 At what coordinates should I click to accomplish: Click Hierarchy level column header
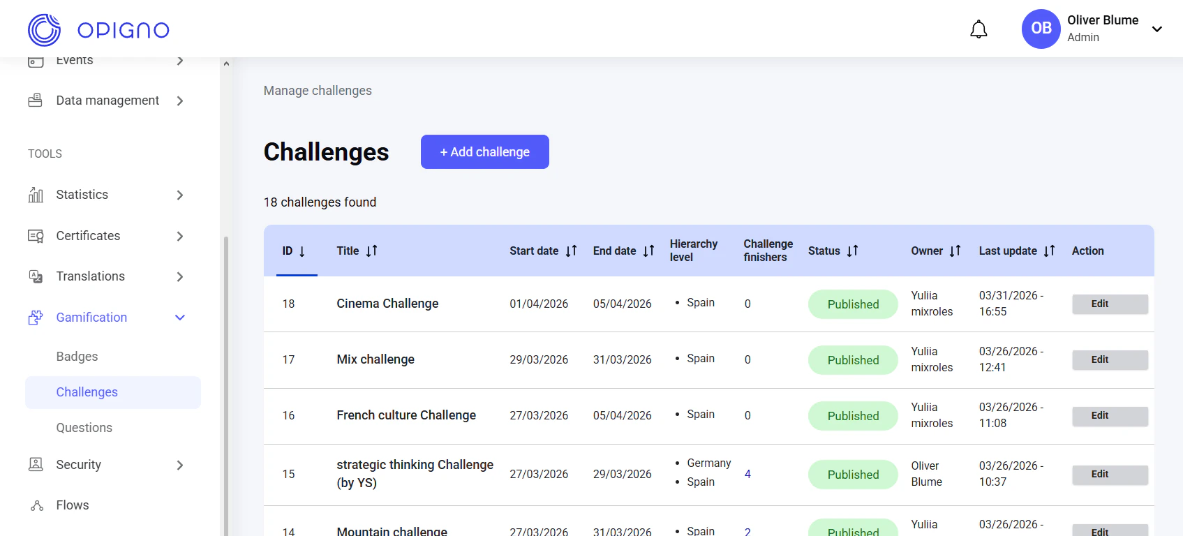[x=693, y=251]
